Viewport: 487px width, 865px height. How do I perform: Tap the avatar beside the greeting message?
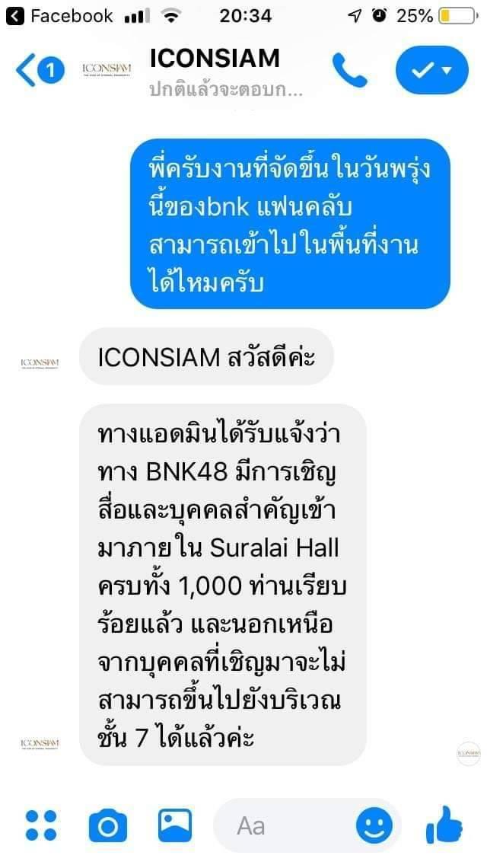point(40,363)
